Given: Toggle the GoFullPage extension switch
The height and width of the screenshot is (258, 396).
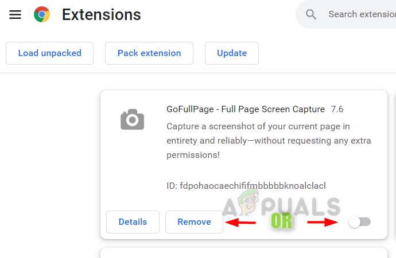Looking at the screenshot, I should (360, 222).
